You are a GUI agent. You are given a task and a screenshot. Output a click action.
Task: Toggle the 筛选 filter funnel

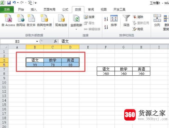(x=126, y=21)
